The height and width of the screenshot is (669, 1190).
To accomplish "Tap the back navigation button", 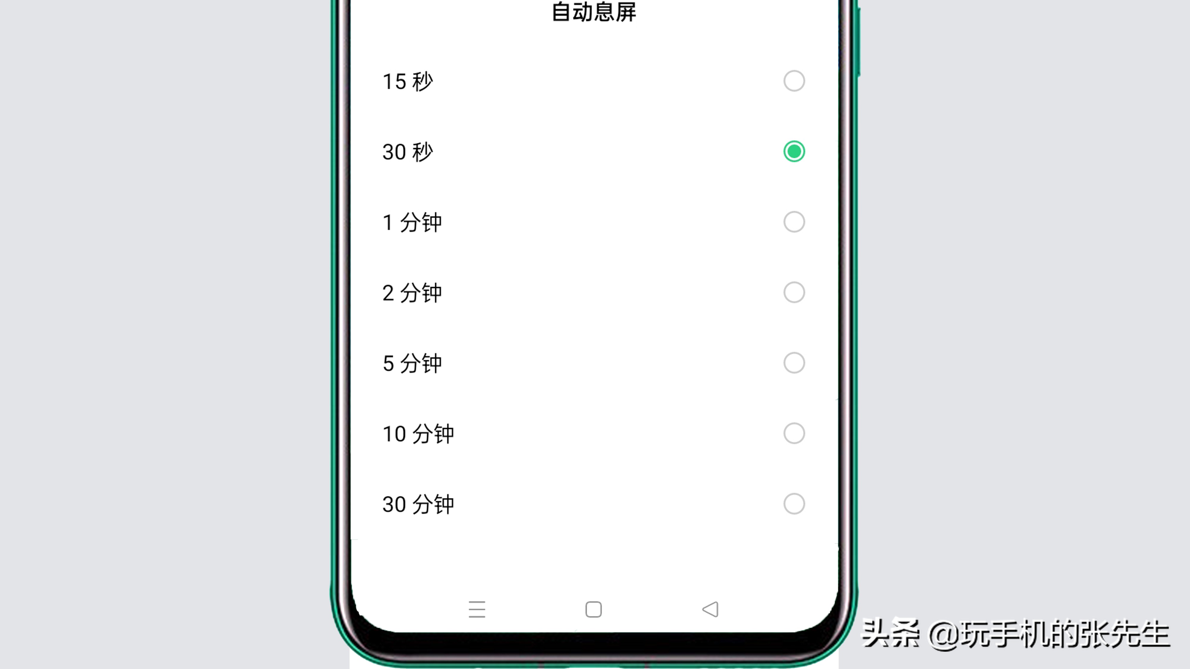I will pyautogui.click(x=710, y=609).
